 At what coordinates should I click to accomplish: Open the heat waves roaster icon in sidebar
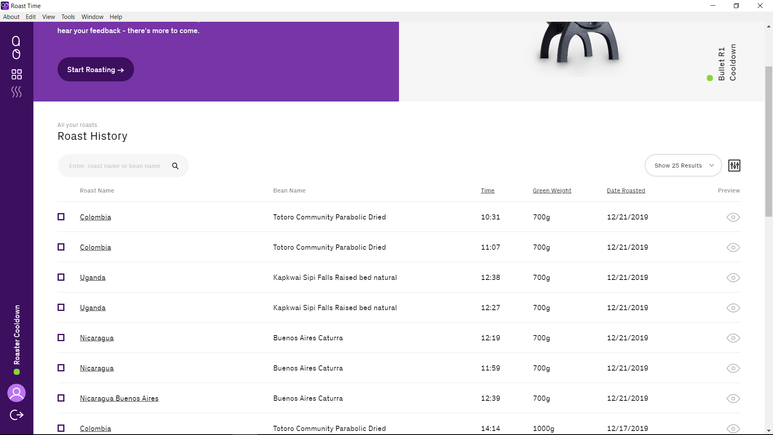(x=17, y=92)
